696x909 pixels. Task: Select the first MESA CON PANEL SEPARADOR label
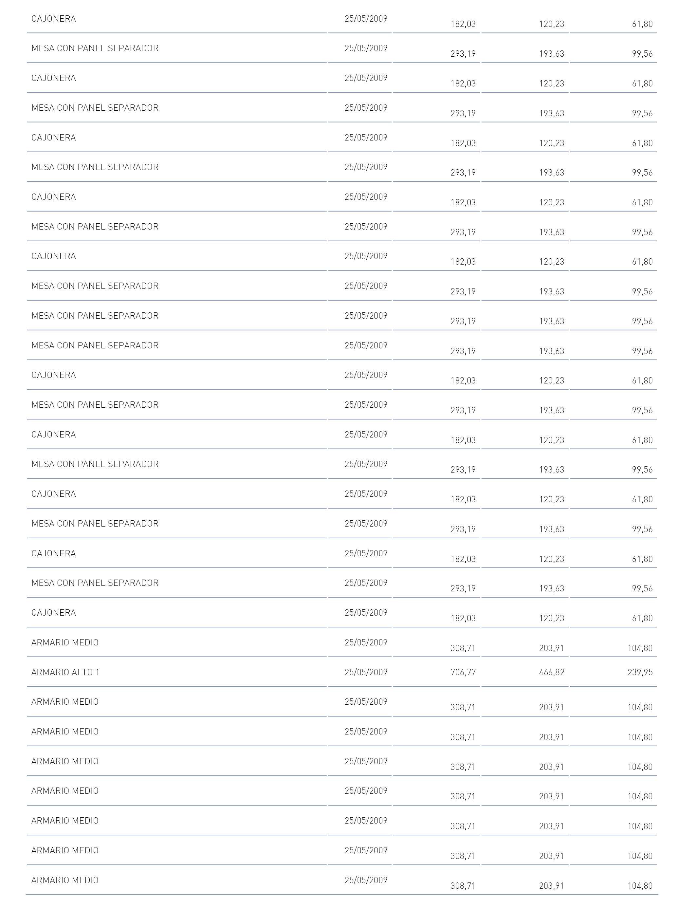click(x=95, y=48)
